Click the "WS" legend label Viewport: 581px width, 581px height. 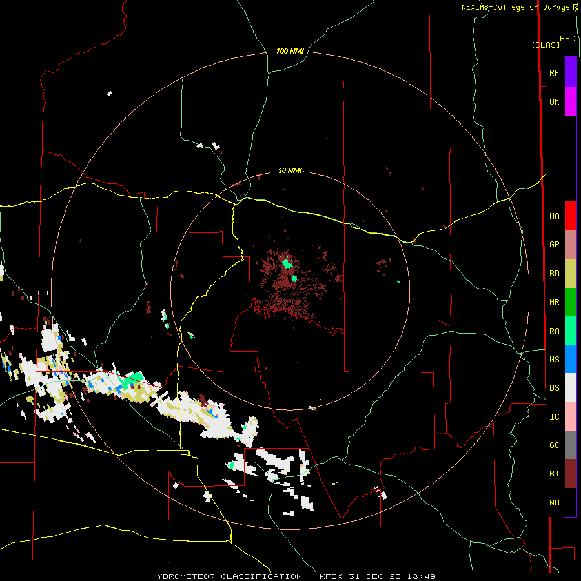pos(554,359)
